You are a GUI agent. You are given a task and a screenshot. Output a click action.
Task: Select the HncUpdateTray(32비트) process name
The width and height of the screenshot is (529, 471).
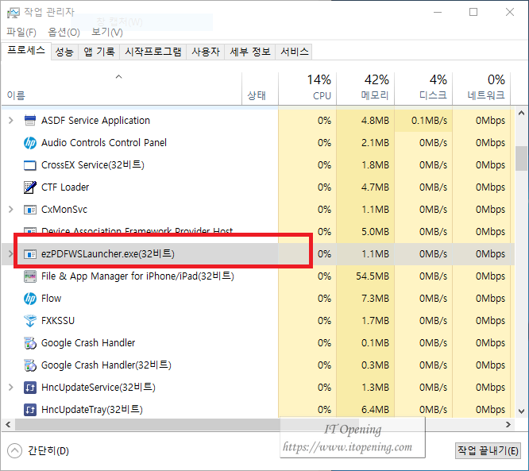(92, 410)
